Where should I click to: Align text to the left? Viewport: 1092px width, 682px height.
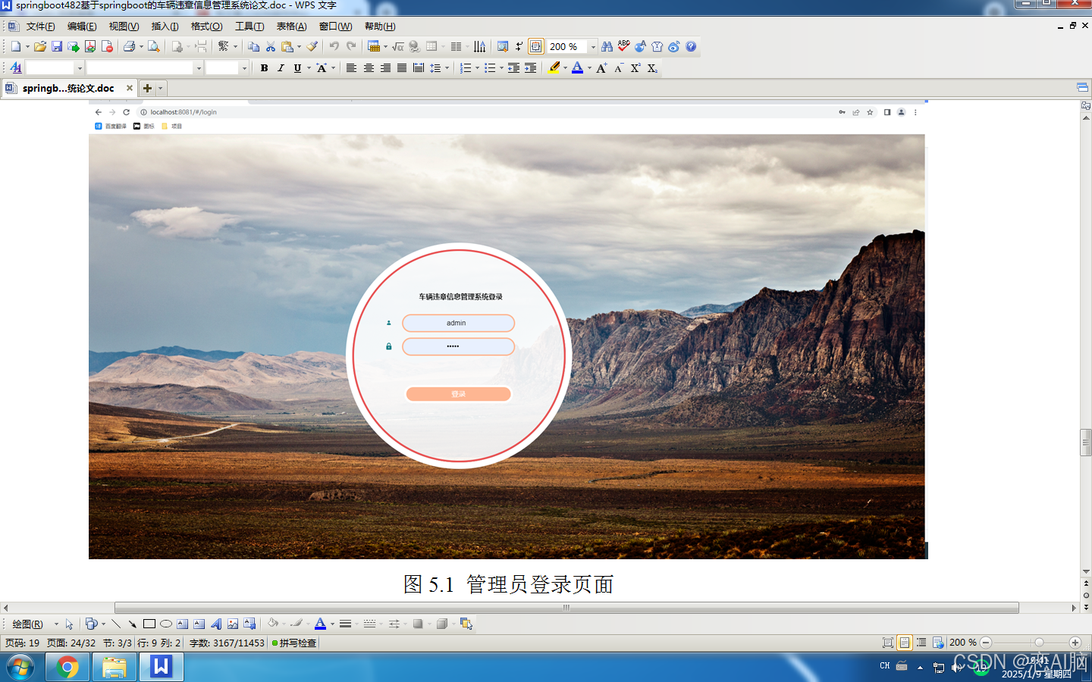coord(351,67)
